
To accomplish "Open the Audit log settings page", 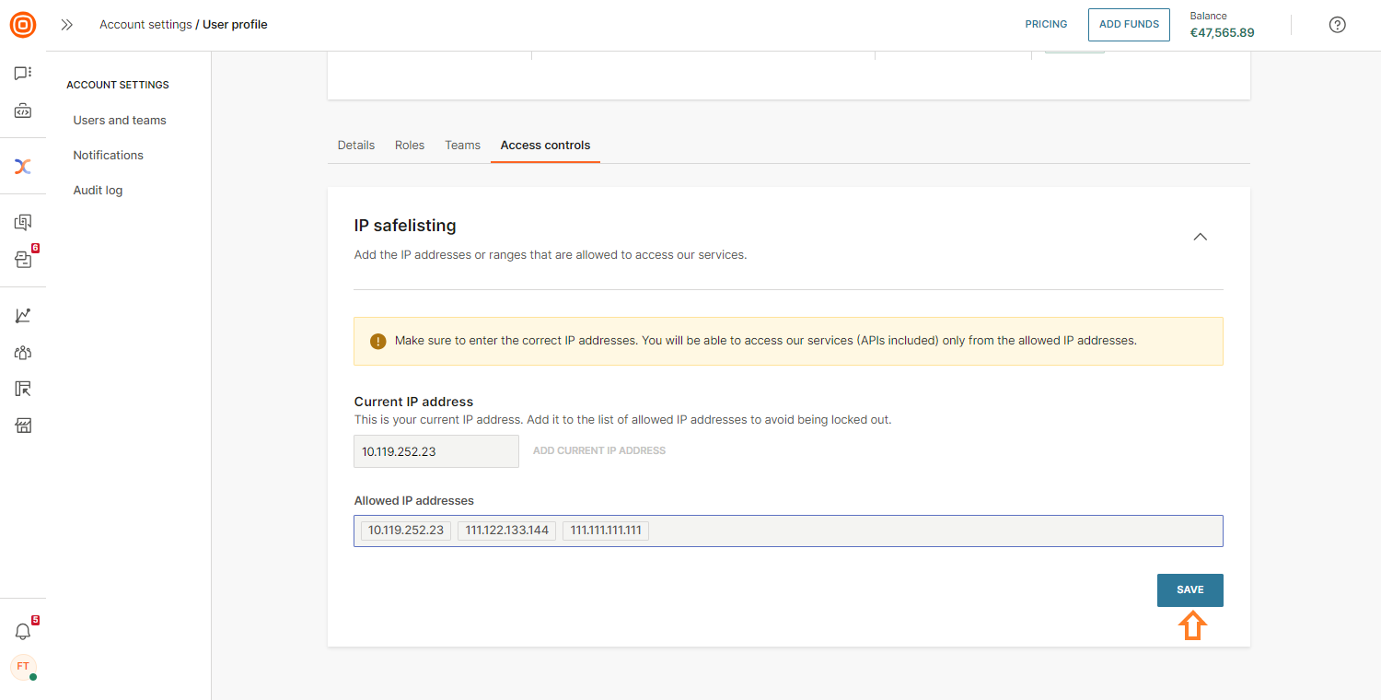I will [98, 191].
